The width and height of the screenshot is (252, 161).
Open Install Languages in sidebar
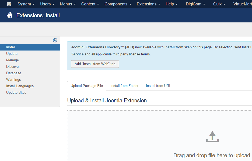coord(20,86)
